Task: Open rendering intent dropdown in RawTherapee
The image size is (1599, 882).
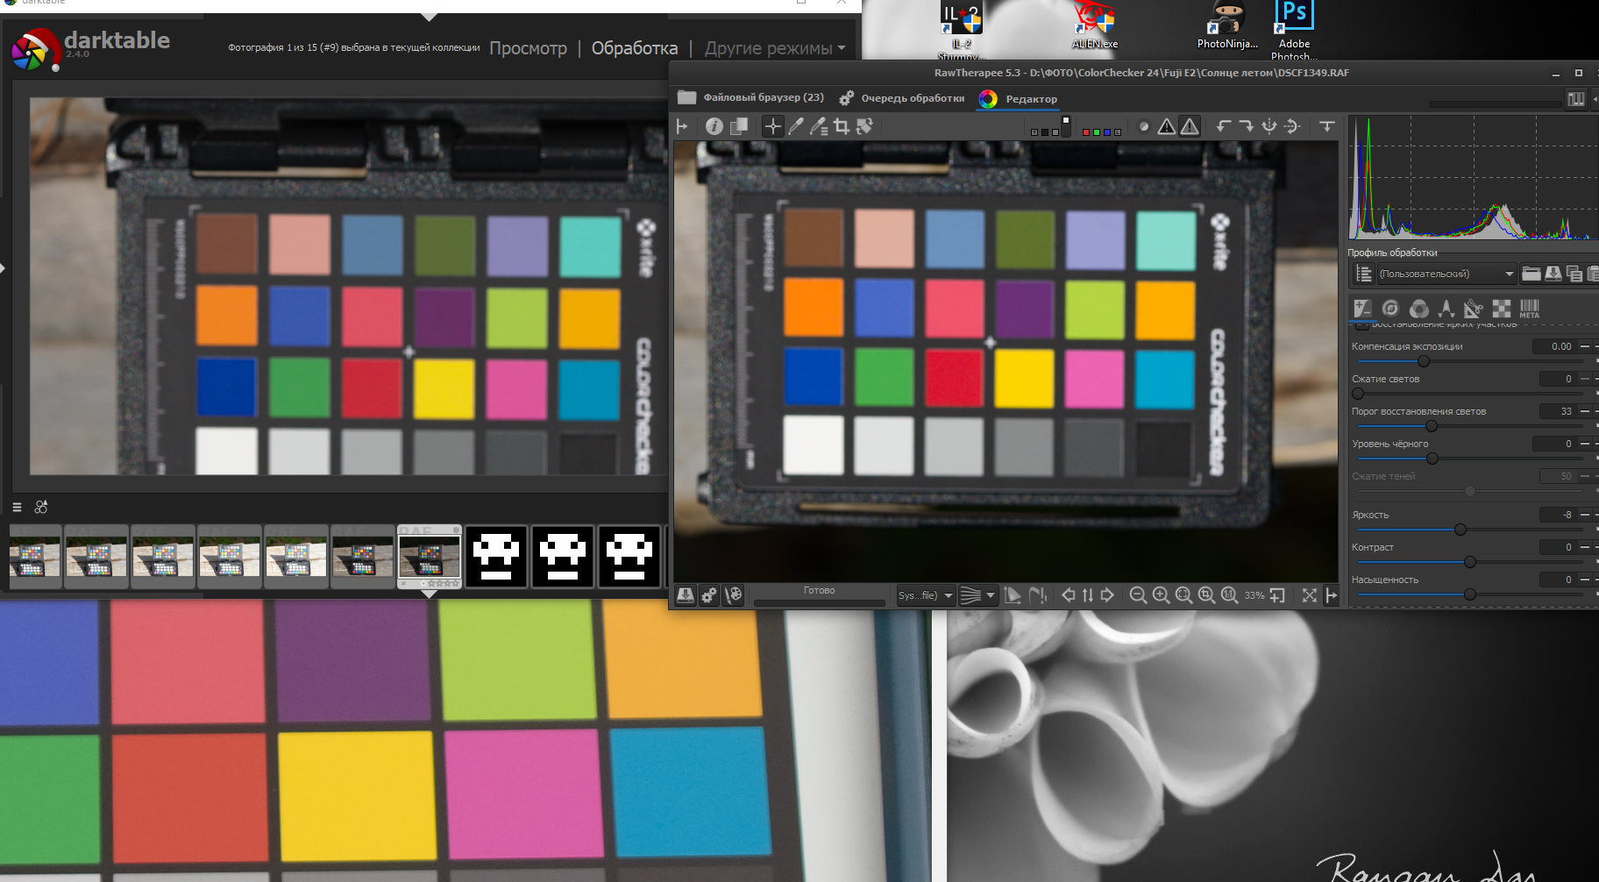Action: (x=977, y=595)
